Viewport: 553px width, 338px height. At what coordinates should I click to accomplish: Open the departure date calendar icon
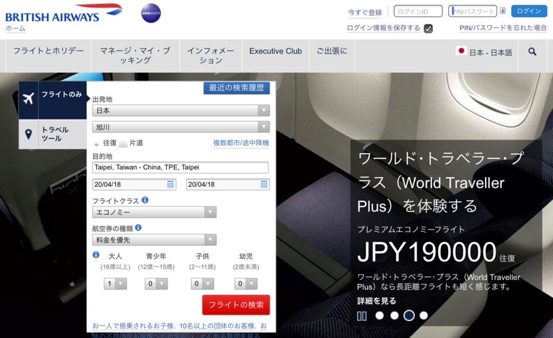[x=170, y=184]
